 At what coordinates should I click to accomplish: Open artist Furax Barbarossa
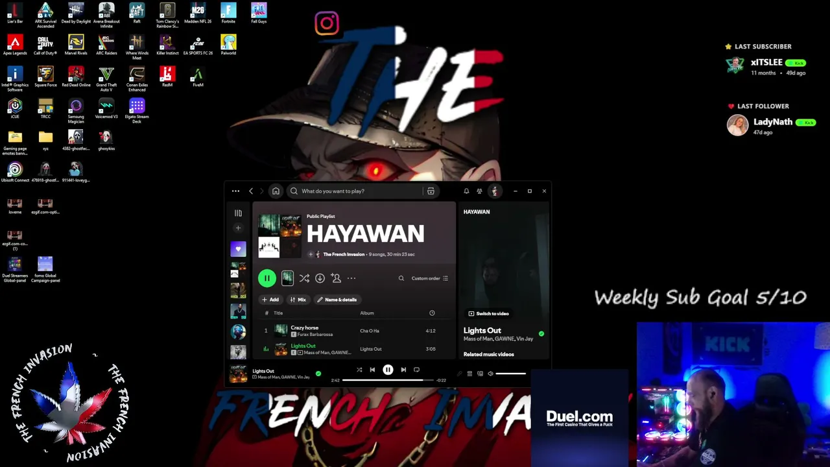point(314,335)
